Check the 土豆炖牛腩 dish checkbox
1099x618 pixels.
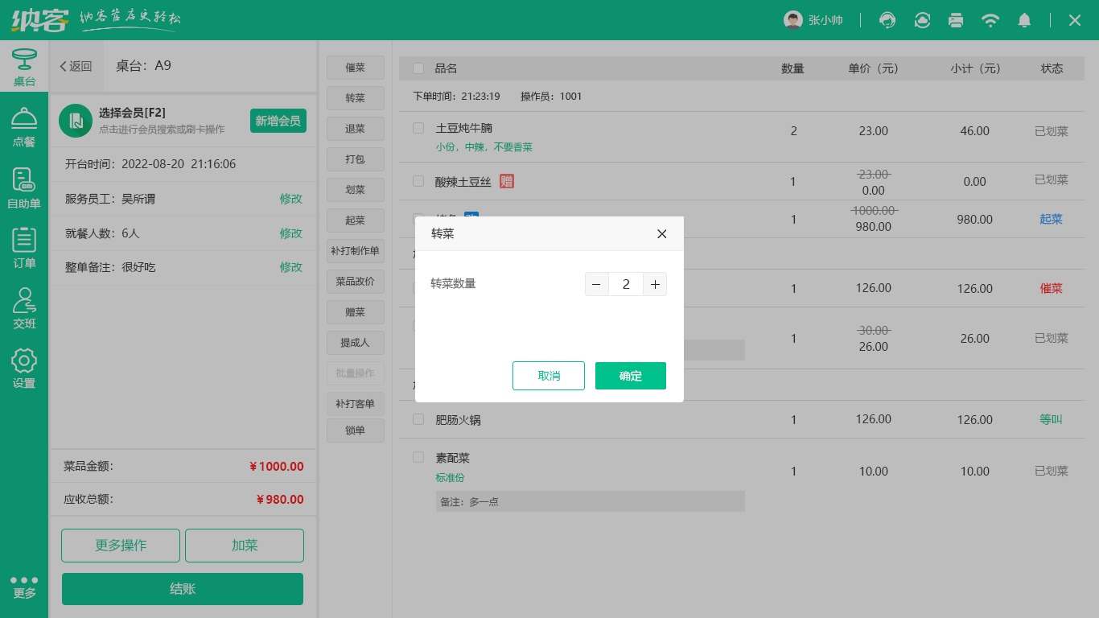click(418, 127)
